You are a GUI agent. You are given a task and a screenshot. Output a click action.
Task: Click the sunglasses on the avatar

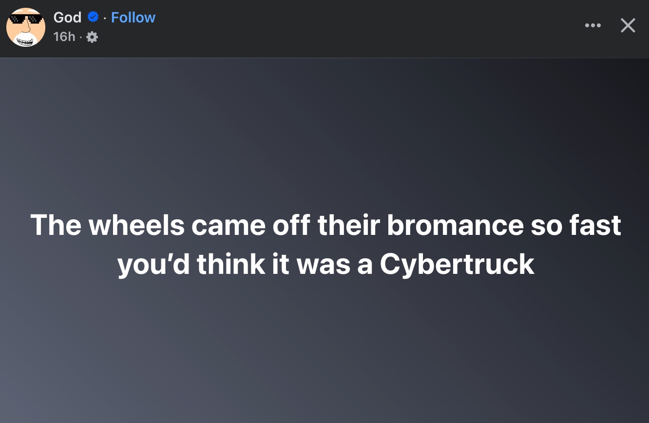point(25,19)
